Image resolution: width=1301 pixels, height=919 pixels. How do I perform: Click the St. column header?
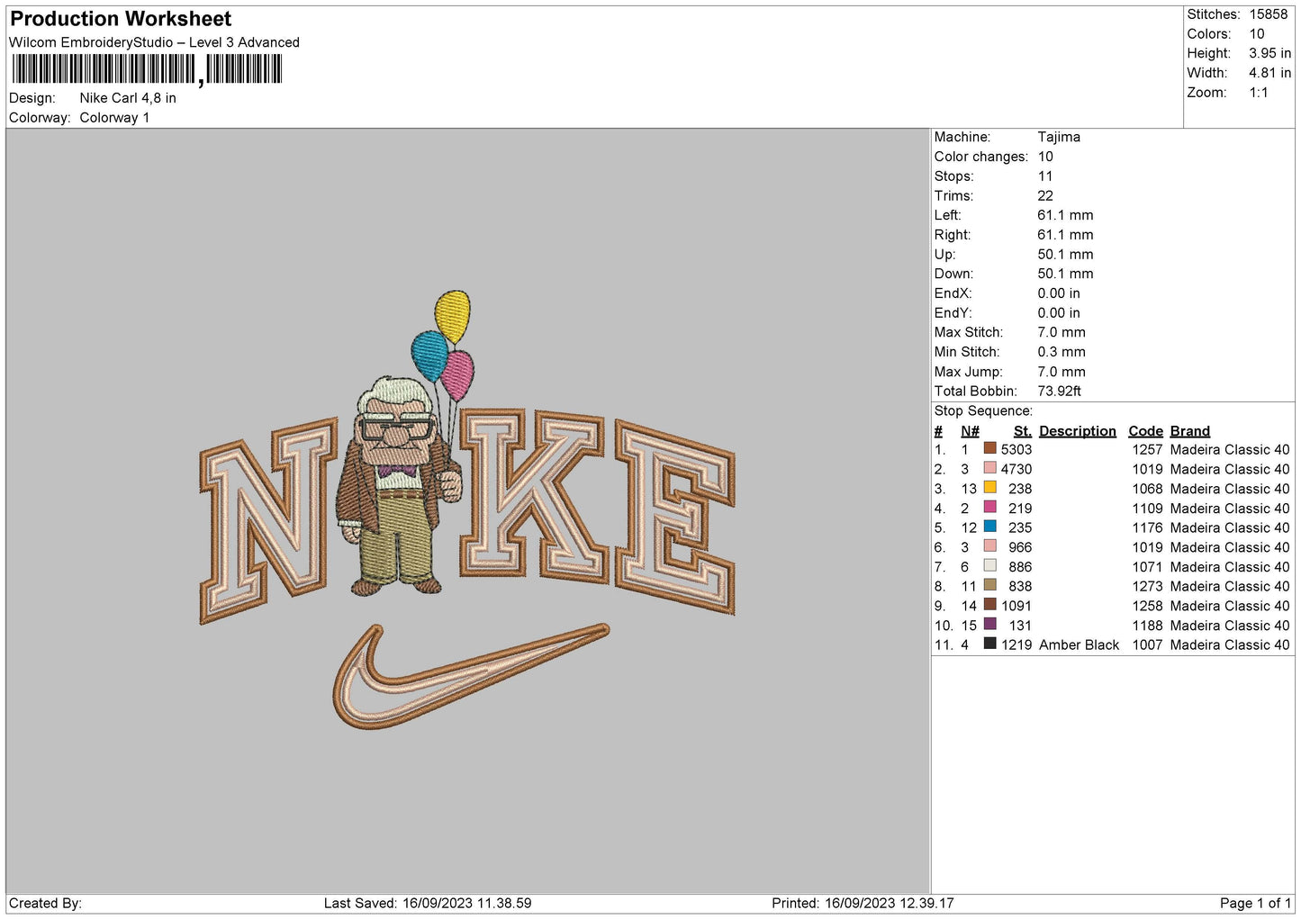[x=1023, y=431]
